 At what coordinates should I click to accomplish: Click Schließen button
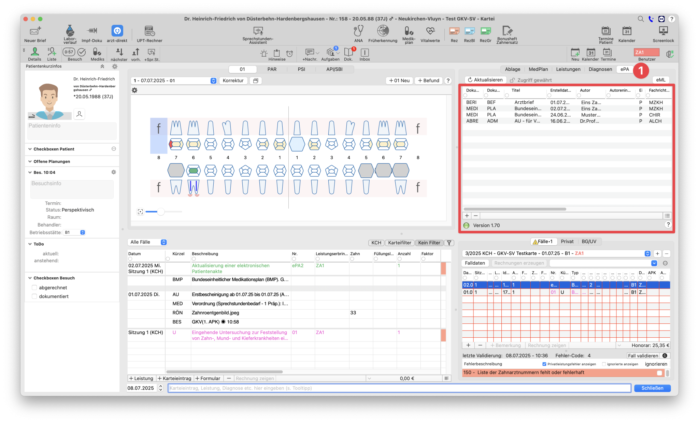click(652, 388)
